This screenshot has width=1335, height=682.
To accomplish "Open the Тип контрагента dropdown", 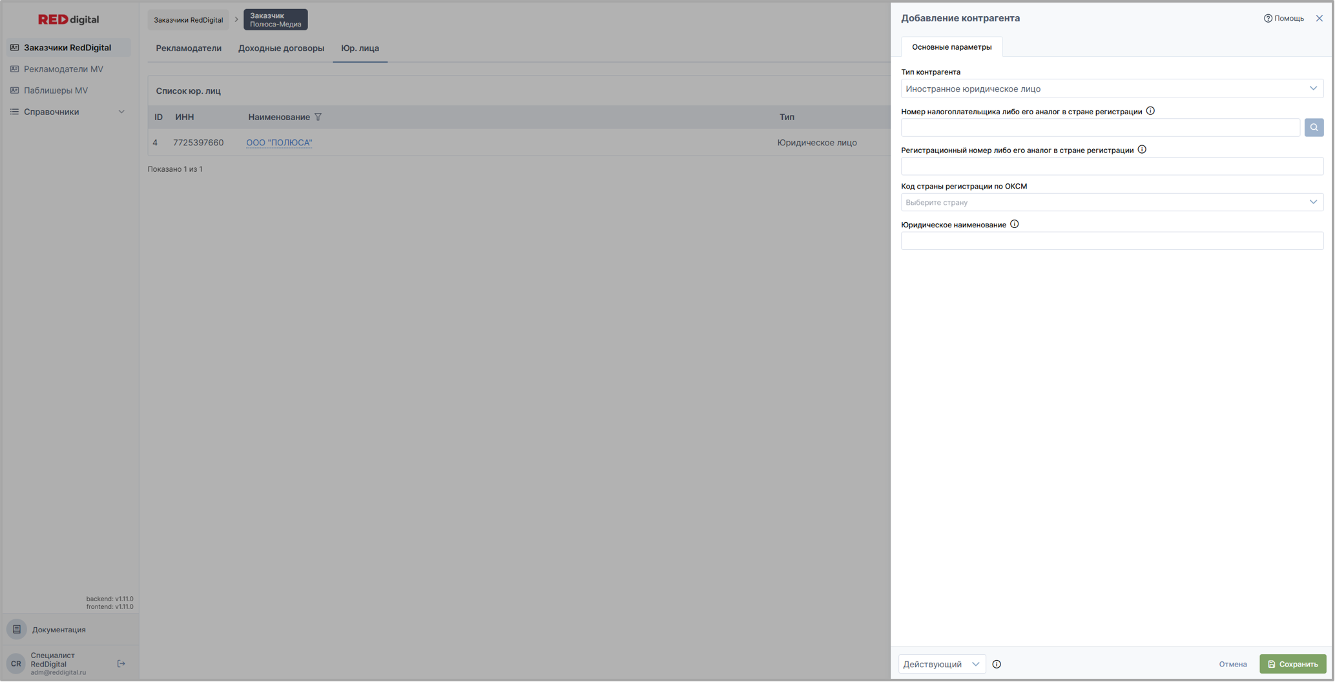I will coord(1111,88).
